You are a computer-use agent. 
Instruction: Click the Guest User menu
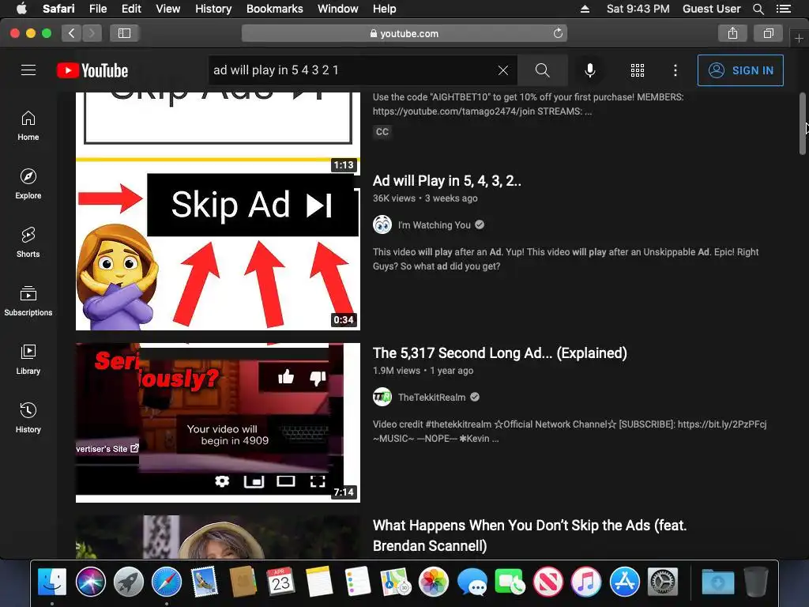coord(712,9)
